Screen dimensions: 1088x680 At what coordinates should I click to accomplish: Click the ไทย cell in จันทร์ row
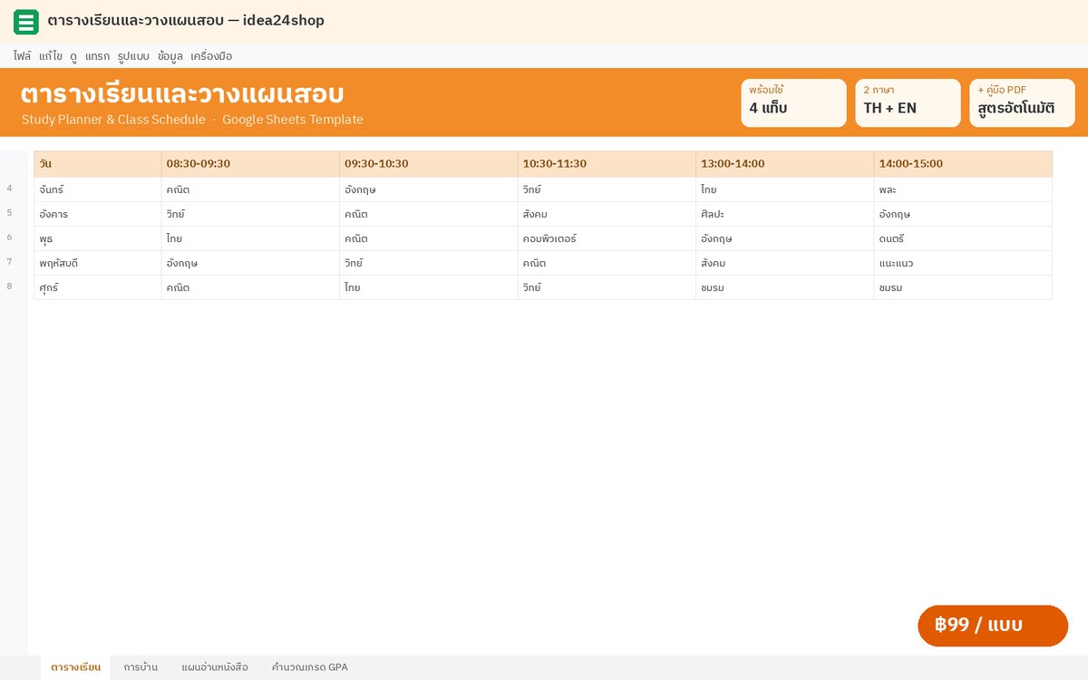pyautogui.click(x=785, y=189)
